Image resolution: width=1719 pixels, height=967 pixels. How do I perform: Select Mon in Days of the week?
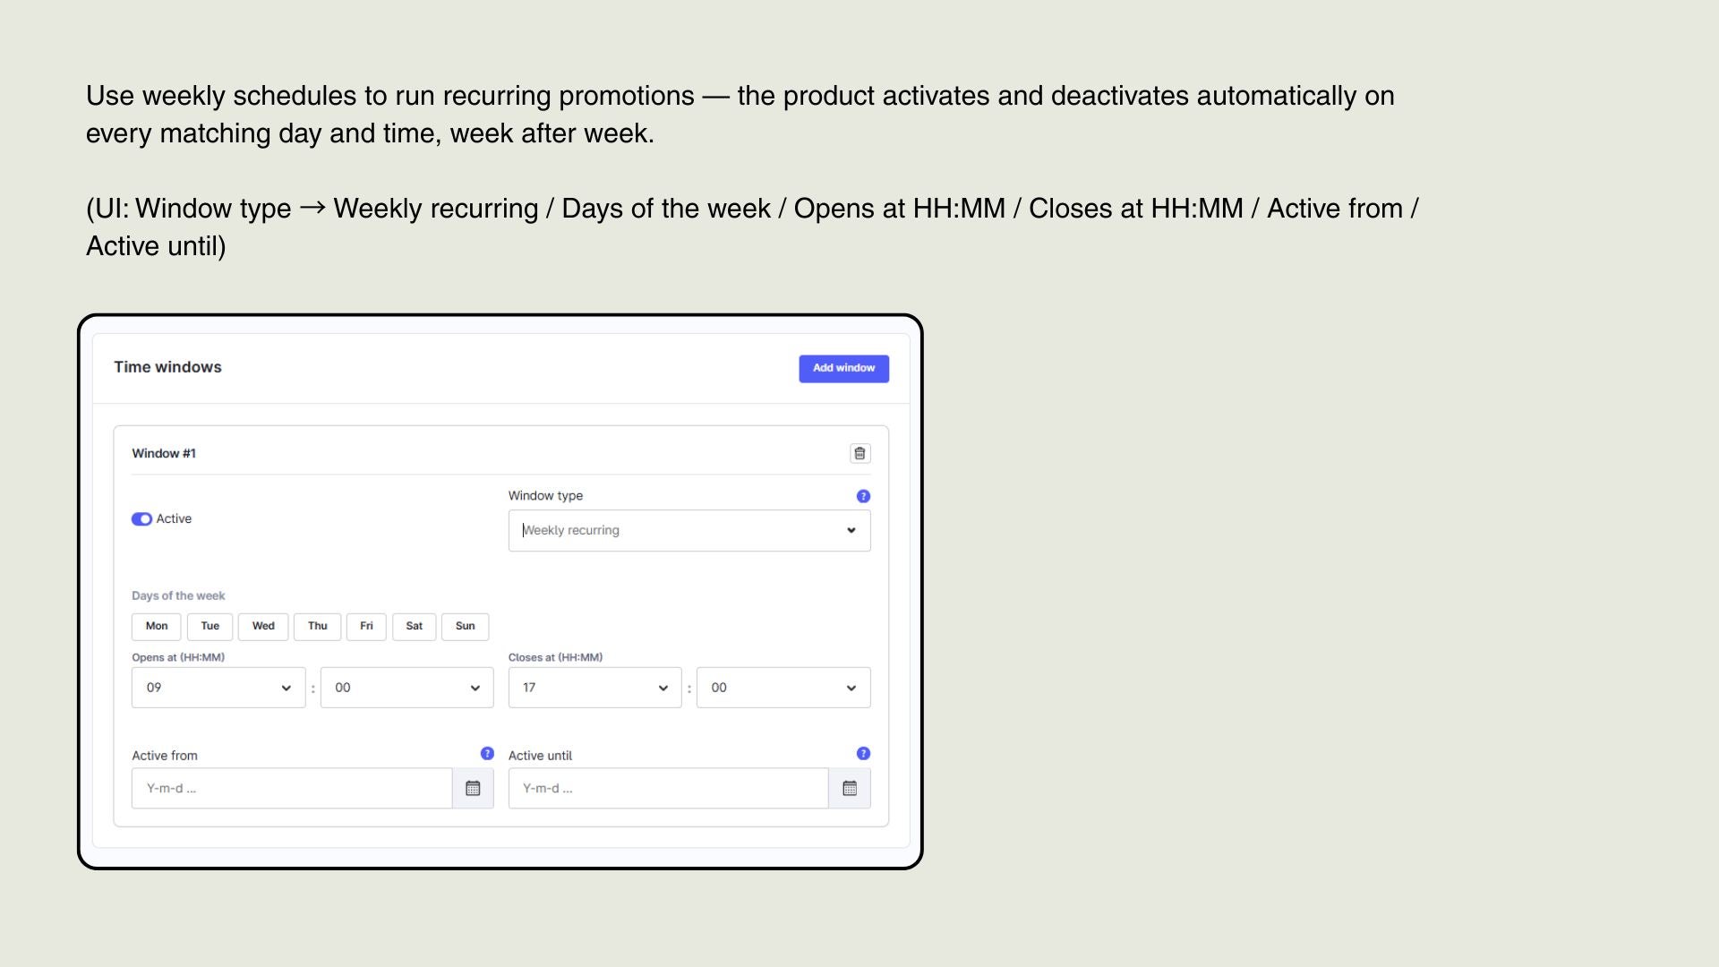click(x=157, y=627)
